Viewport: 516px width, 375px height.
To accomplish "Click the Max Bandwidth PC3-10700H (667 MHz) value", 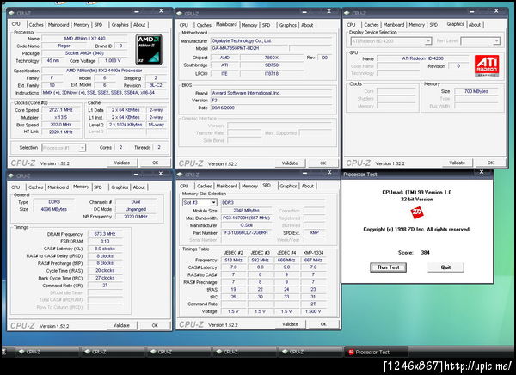I will click(247, 218).
